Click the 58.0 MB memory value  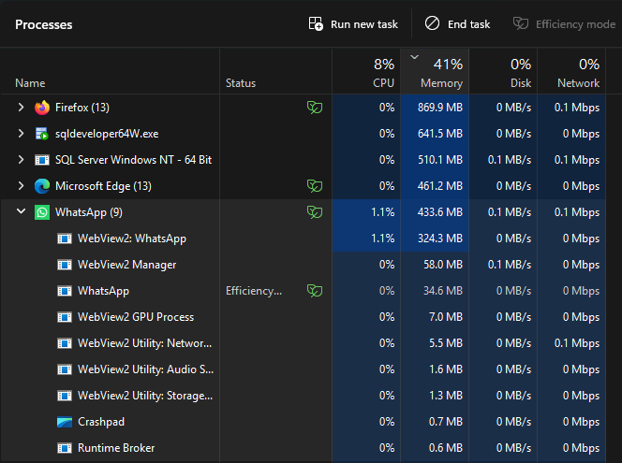443,265
